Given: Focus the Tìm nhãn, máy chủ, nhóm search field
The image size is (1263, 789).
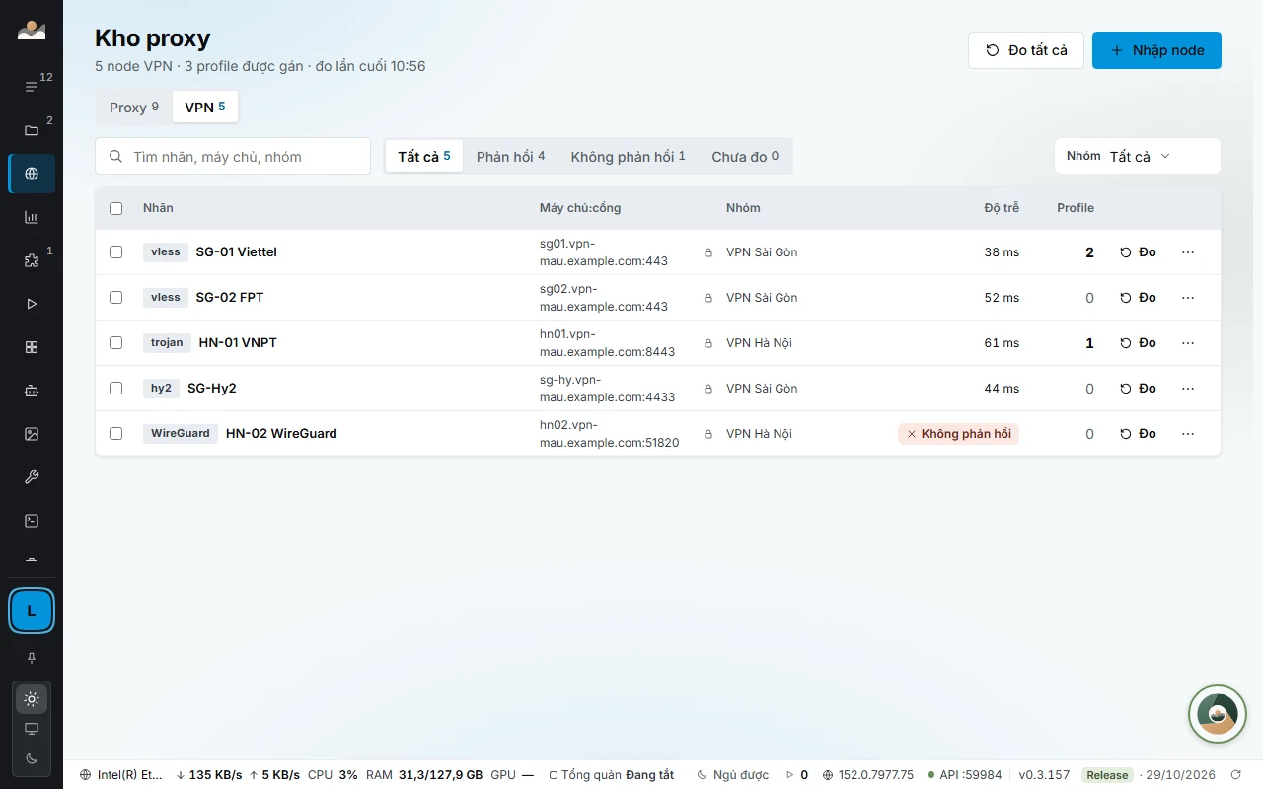Looking at the screenshot, I should tap(233, 156).
